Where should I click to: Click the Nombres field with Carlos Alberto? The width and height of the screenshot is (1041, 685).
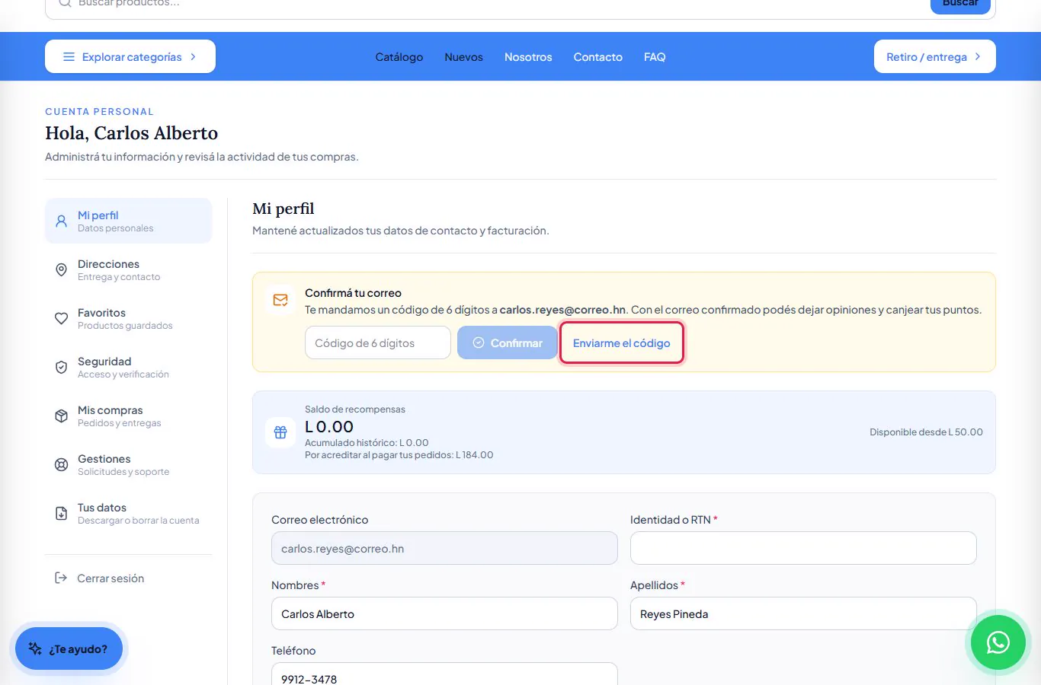(444, 613)
